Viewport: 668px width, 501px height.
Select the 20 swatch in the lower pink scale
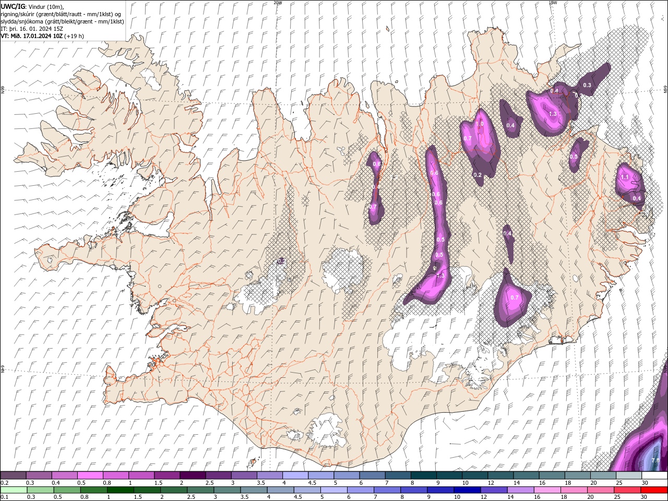[x=600, y=490]
